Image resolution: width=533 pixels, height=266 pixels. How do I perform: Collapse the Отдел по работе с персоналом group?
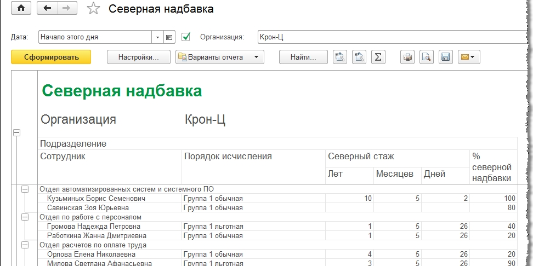25,217
